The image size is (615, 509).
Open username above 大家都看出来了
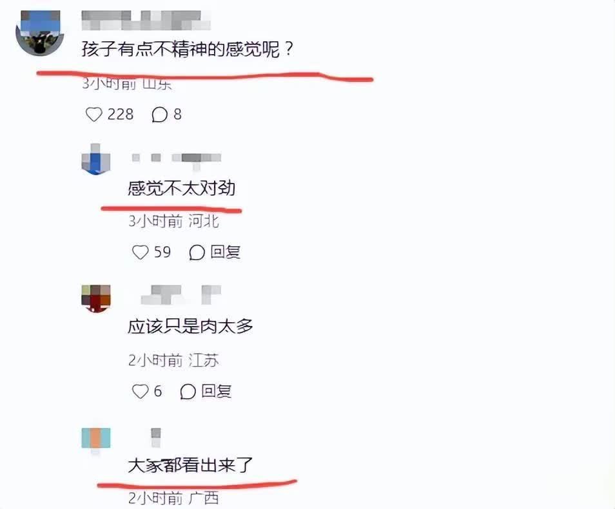tap(156, 437)
